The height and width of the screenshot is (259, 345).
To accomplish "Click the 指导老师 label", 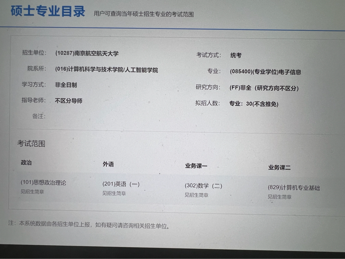I will pyautogui.click(x=34, y=100).
